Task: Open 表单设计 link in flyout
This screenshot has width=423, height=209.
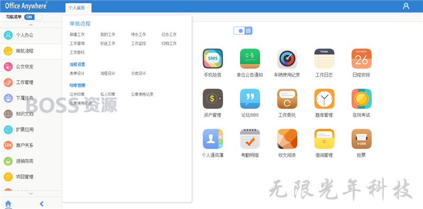Action: (77, 73)
